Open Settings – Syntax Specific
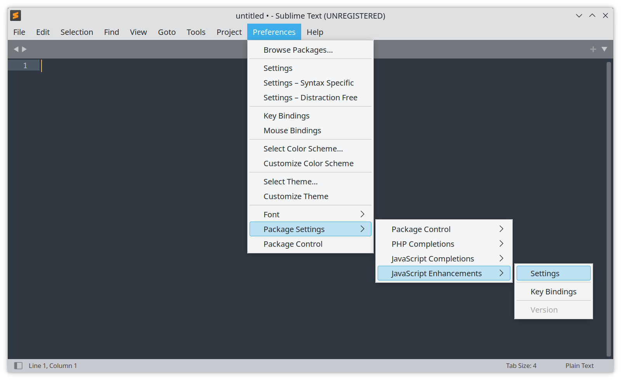Viewport: 621px width, 380px height. (310, 83)
